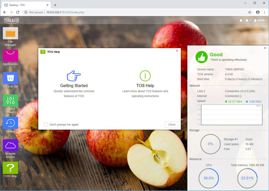
Task: Open the TOS Help heading link in dialog
Action: [145, 86]
